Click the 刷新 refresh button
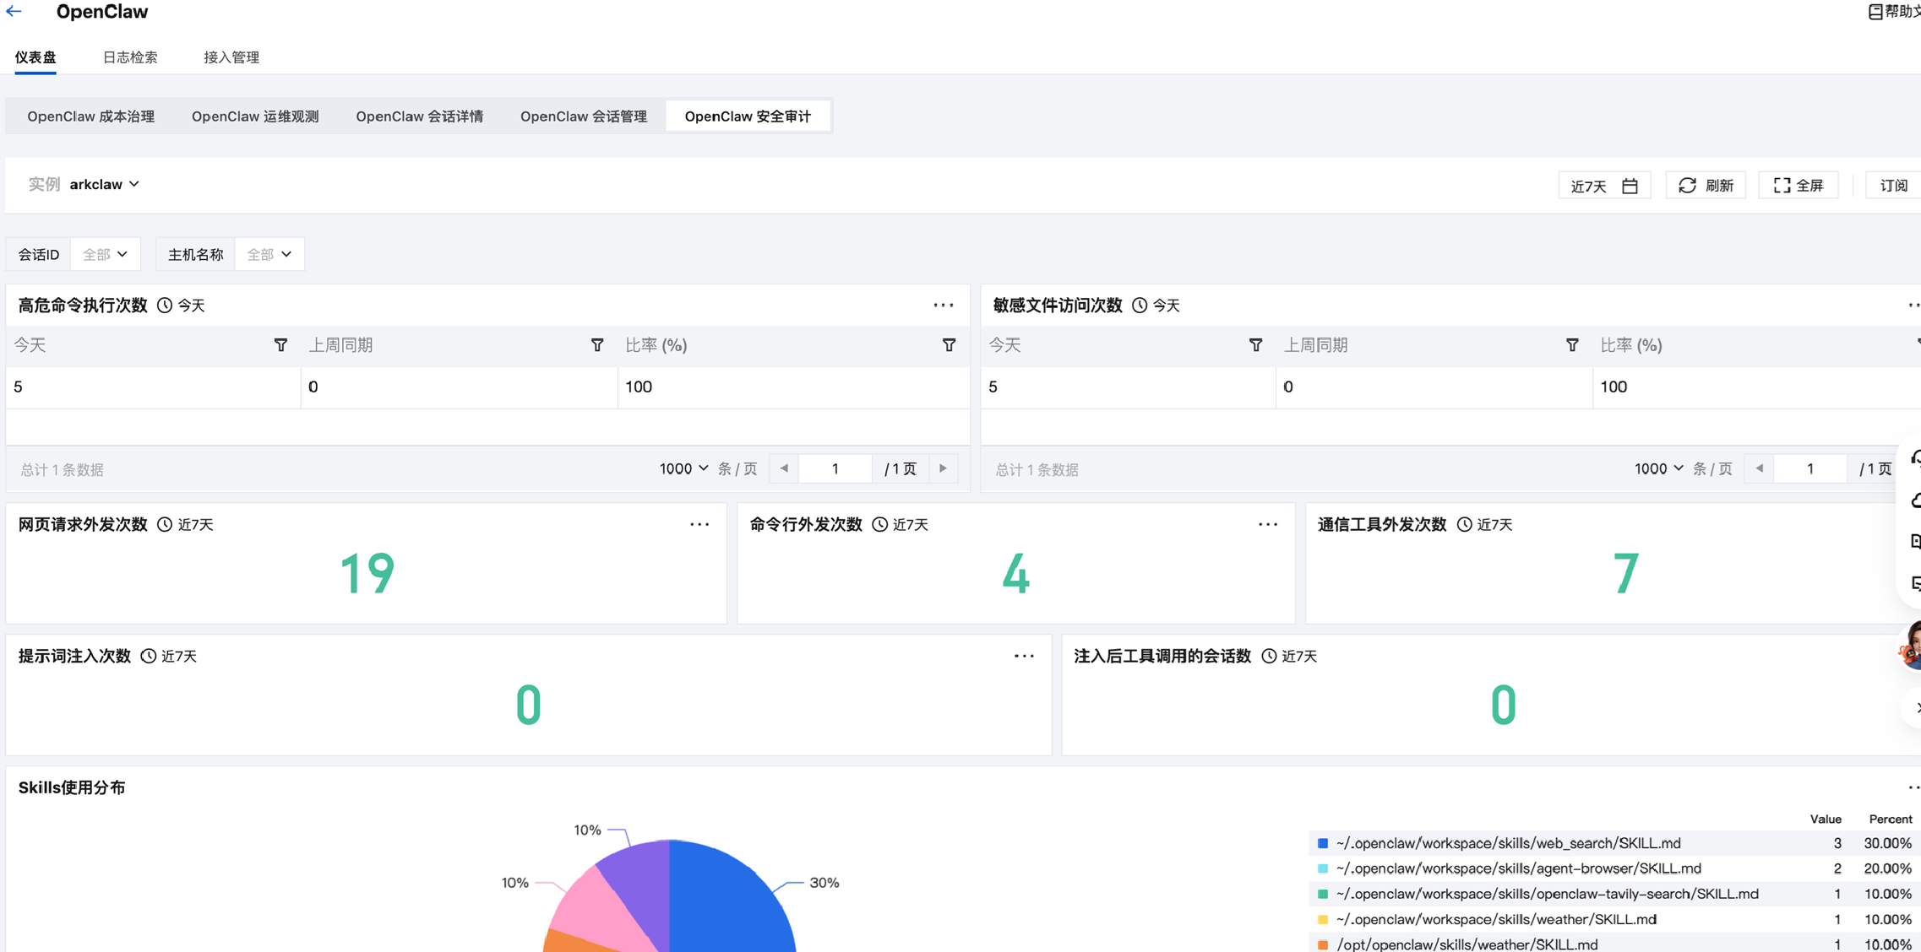Screen dimensions: 1921x952 click(1706, 186)
